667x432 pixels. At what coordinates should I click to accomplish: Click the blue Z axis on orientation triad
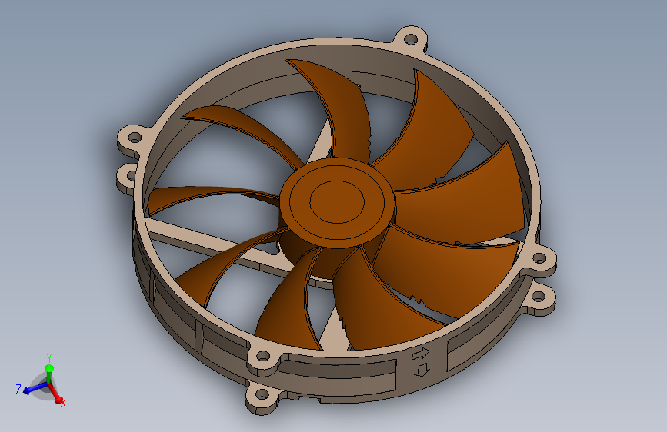[35, 387]
